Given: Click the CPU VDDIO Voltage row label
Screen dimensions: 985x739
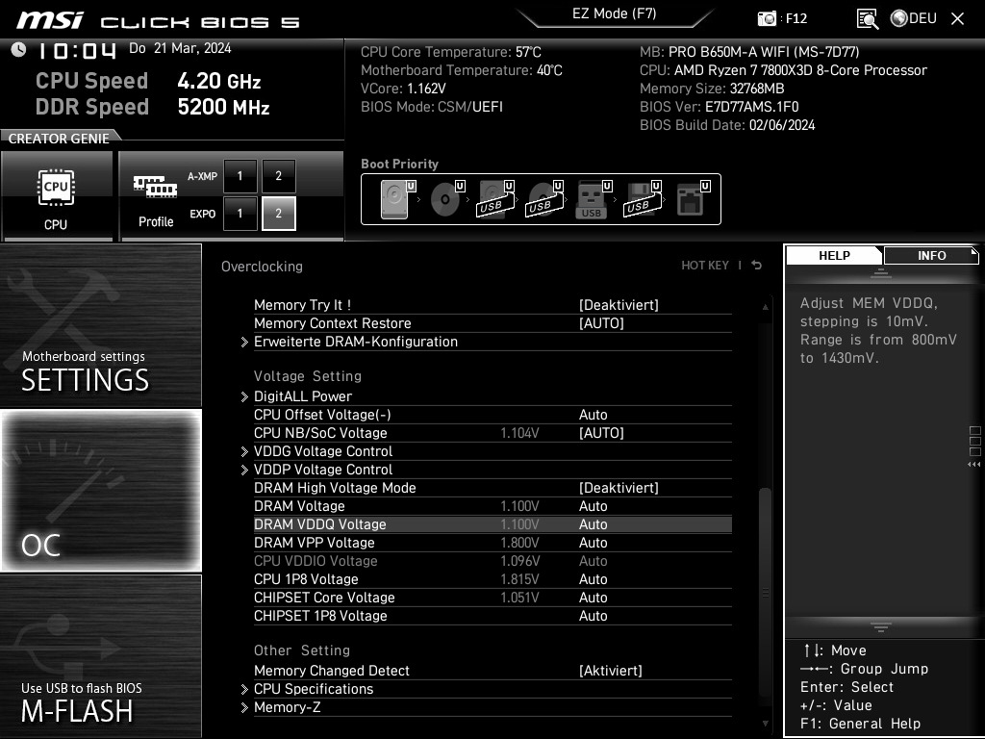Looking at the screenshot, I should pyautogui.click(x=316, y=561).
